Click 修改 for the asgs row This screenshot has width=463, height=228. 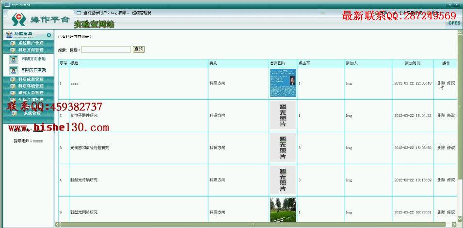click(451, 83)
